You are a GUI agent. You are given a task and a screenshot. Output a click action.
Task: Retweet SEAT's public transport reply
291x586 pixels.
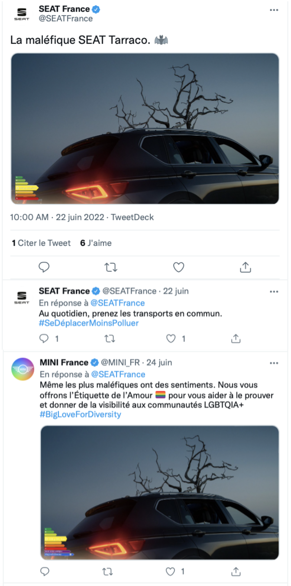point(110,339)
